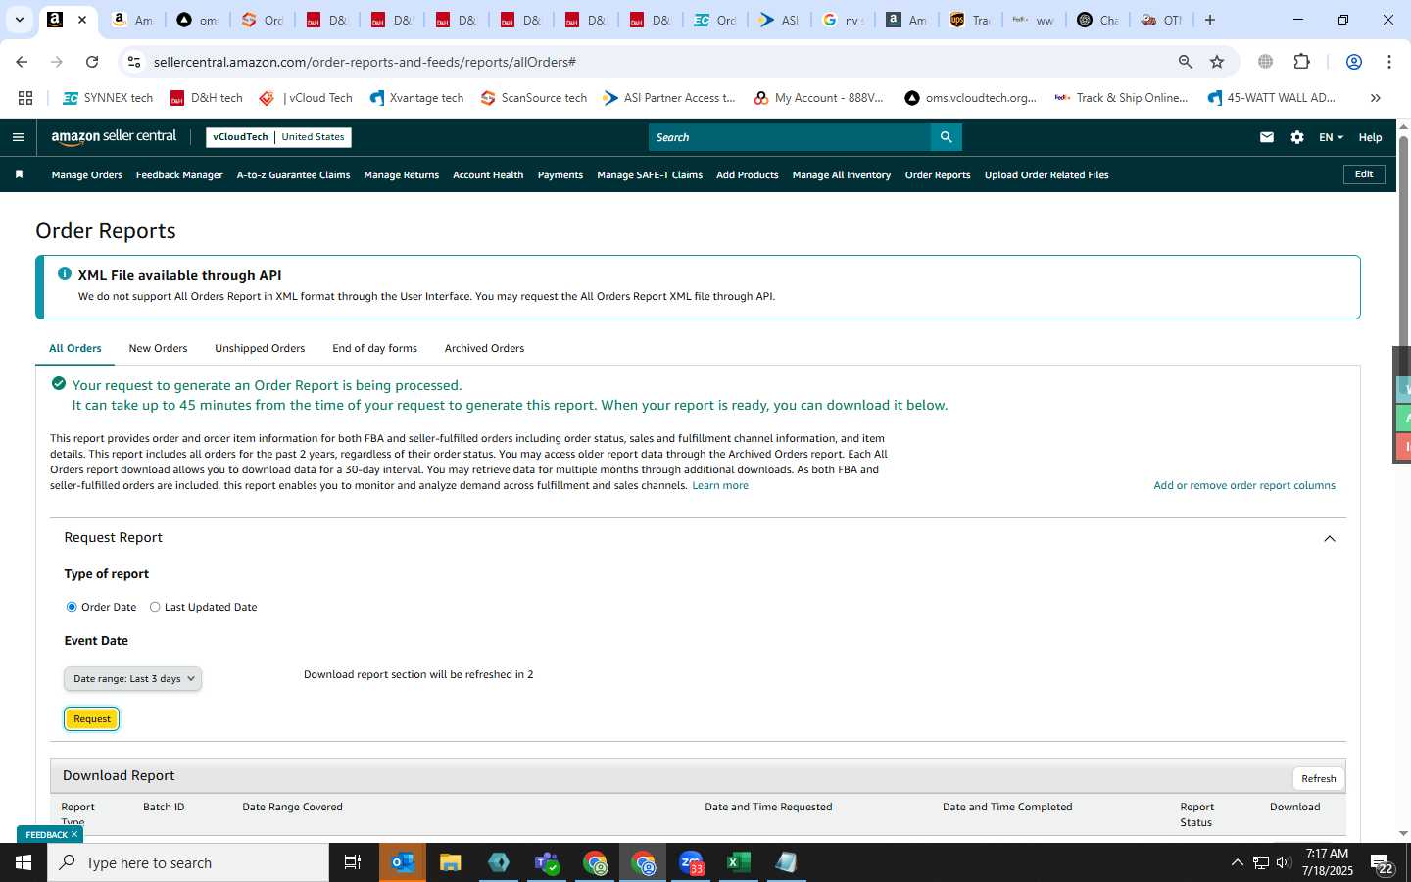The image size is (1411, 882).
Task: Click the blue info icon beside XML File notice
Action: click(x=64, y=274)
